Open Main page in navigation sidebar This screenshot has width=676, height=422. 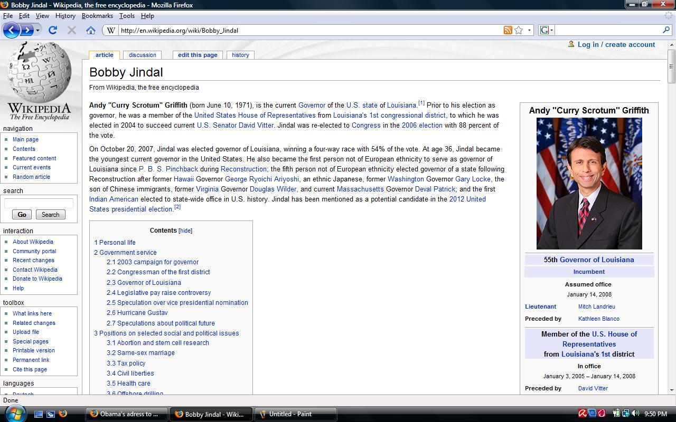[25, 139]
